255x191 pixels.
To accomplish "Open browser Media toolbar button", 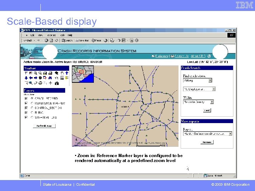I will [96, 40].
